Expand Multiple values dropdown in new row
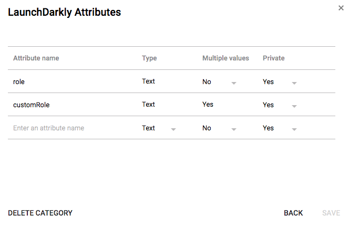The width and height of the screenshot is (349, 225). pyautogui.click(x=219, y=128)
